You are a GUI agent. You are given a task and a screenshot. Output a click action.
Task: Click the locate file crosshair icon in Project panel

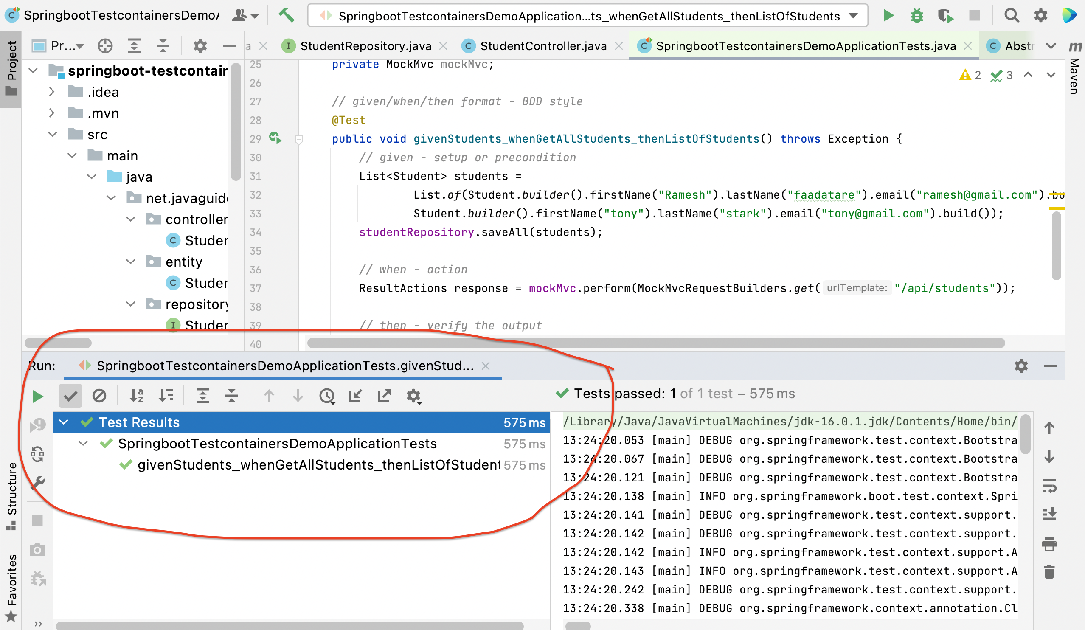(105, 46)
